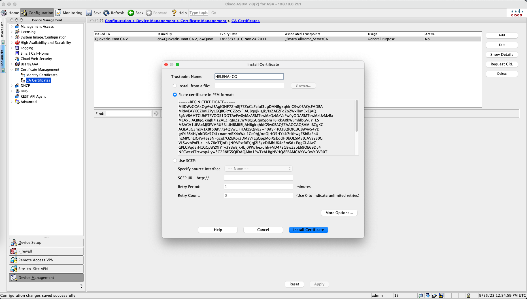Switch to the Monitoring tab

[69, 13]
